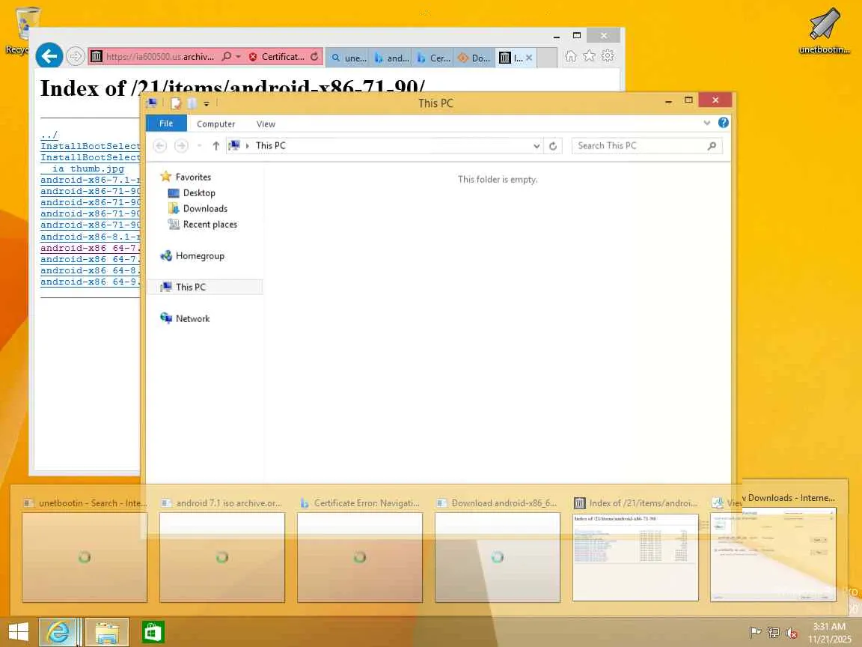Click the Internet Explorer back arrow button

[49, 56]
